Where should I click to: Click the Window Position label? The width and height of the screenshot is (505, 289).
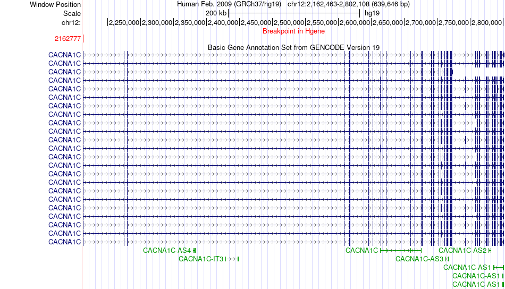[55, 4]
